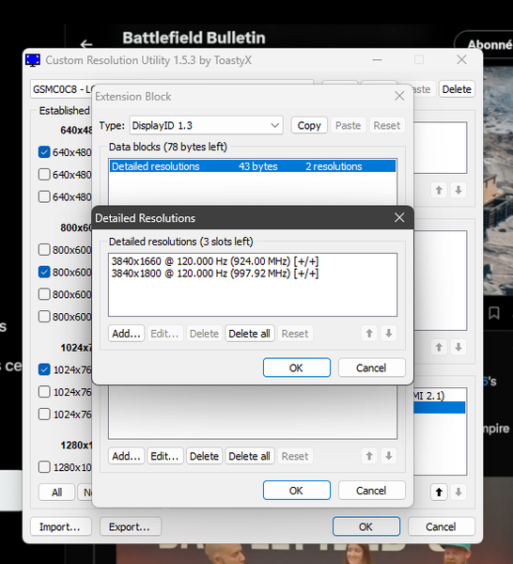Uncheck the checked 800x600 checkbox
This screenshot has height=564, width=513.
tap(44, 272)
